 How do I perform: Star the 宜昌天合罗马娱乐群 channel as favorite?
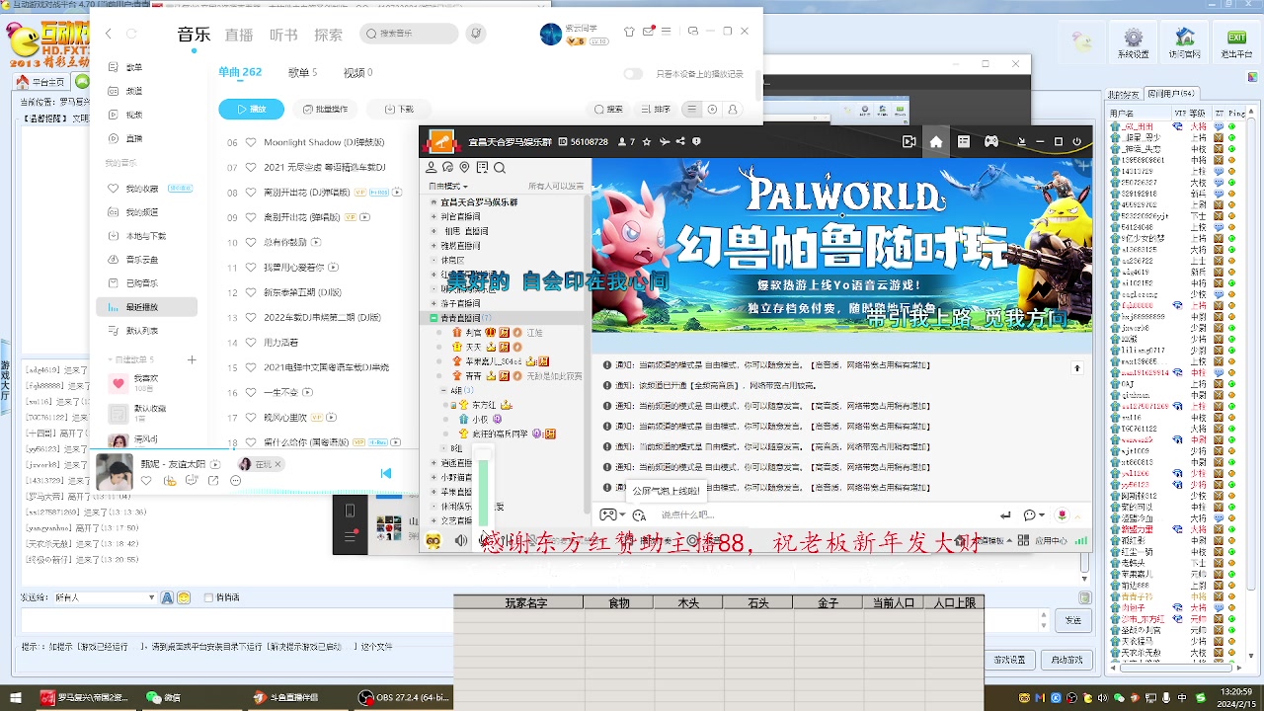(x=646, y=141)
